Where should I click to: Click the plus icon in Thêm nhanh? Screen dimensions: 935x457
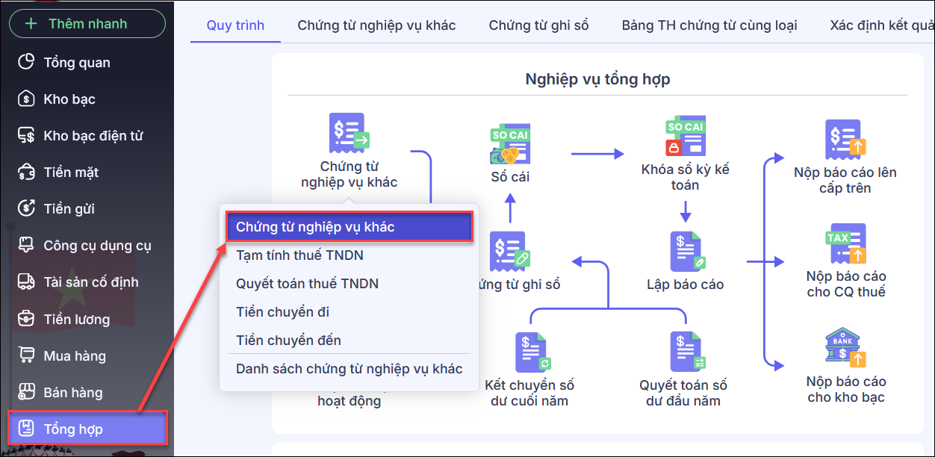(31, 23)
